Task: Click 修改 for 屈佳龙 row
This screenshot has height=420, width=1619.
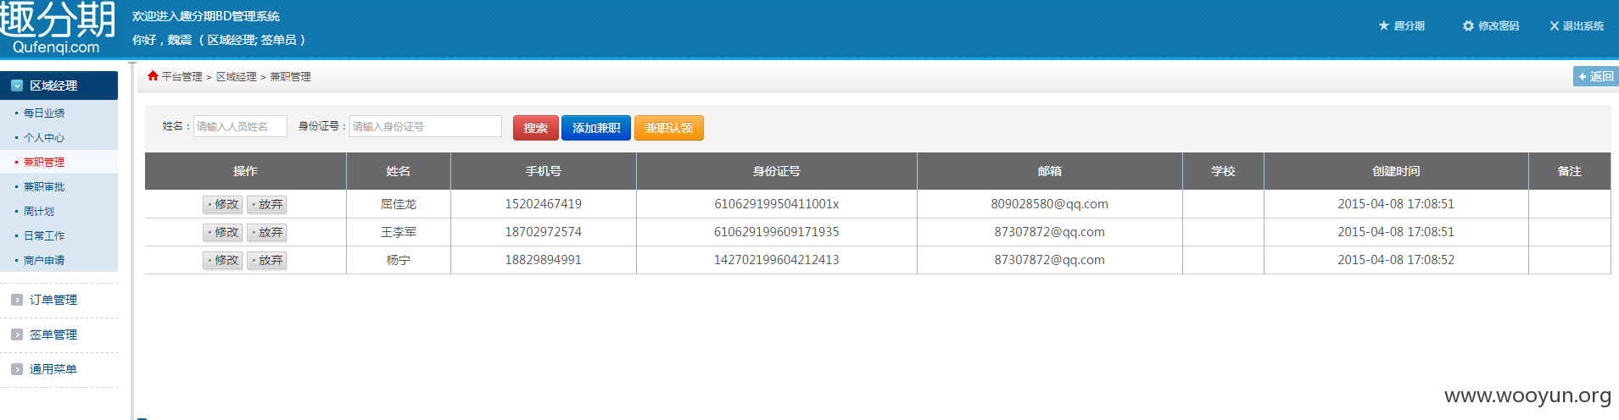Action: pyautogui.click(x=223, y=204)
